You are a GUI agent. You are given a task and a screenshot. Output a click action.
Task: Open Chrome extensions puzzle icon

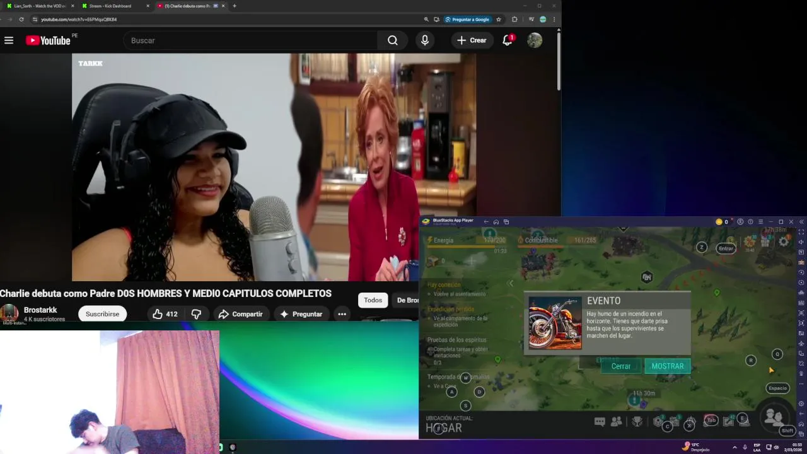[514, 20]
